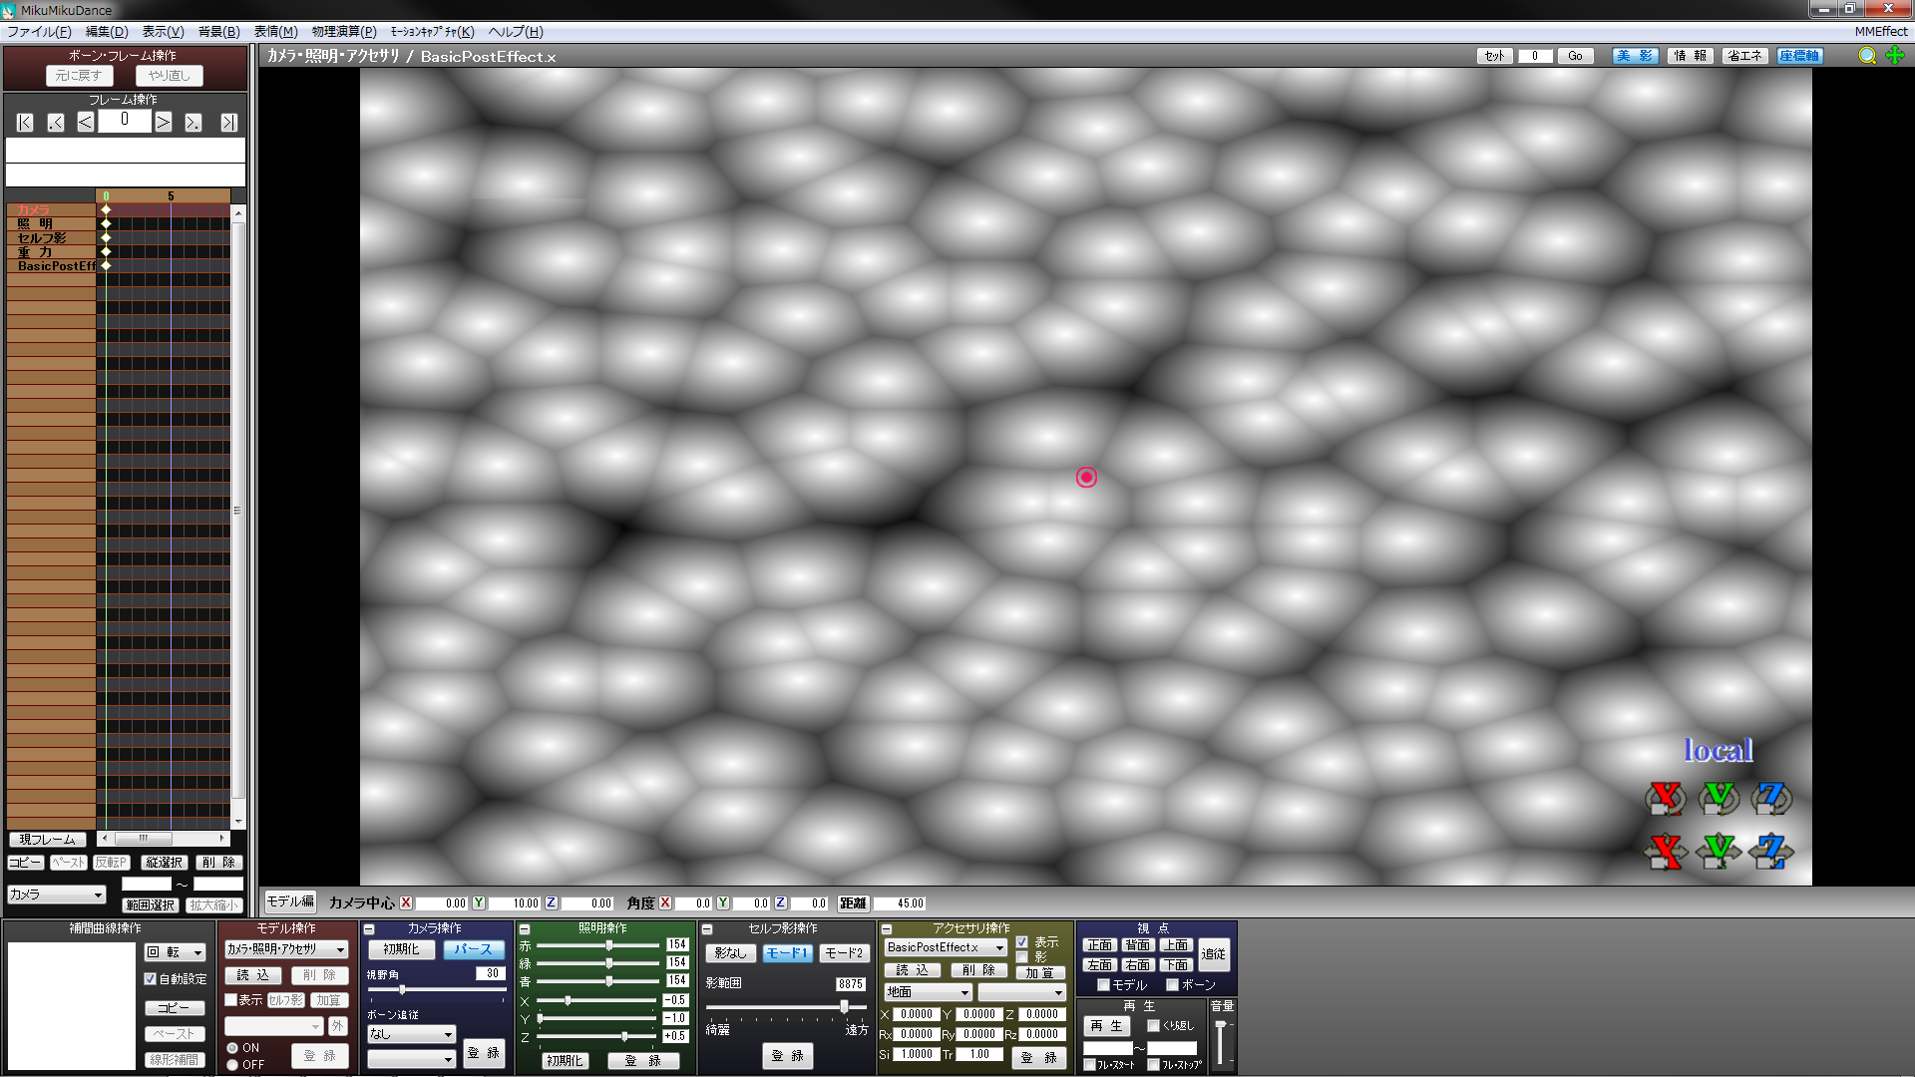Switch view to 正面 front
Image resolution: width=1915 pixels, height=1077 pixels.
[x=1099, y=945]
